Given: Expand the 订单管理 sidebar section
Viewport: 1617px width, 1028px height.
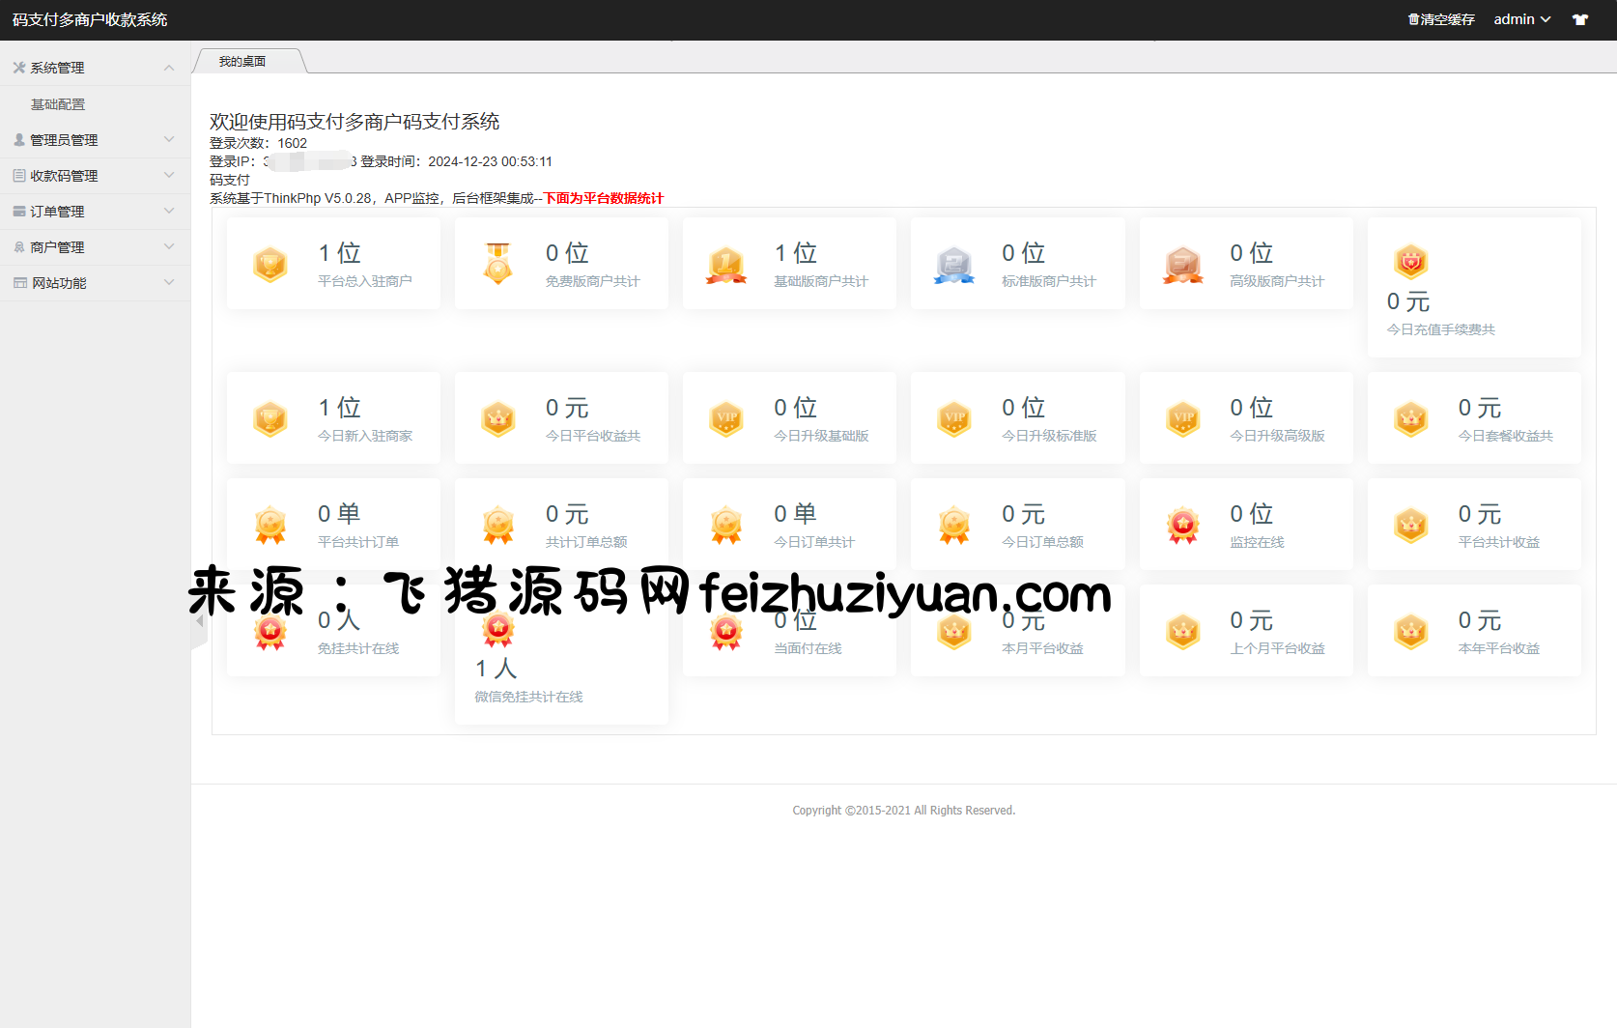Looking at the screenshot, I should tap(95, 212).
